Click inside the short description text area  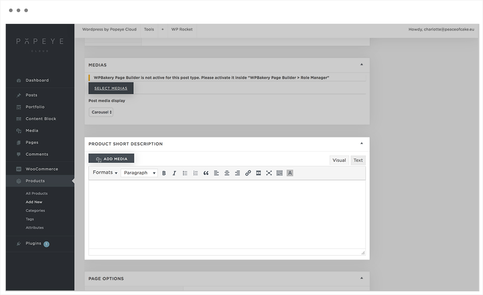[x=227, y=214]
